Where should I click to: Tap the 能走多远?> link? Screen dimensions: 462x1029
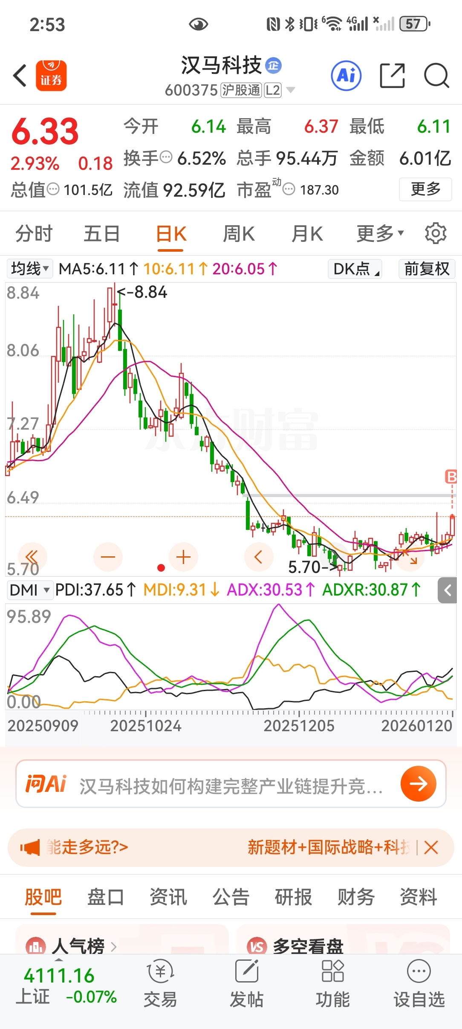pos(87,847)
